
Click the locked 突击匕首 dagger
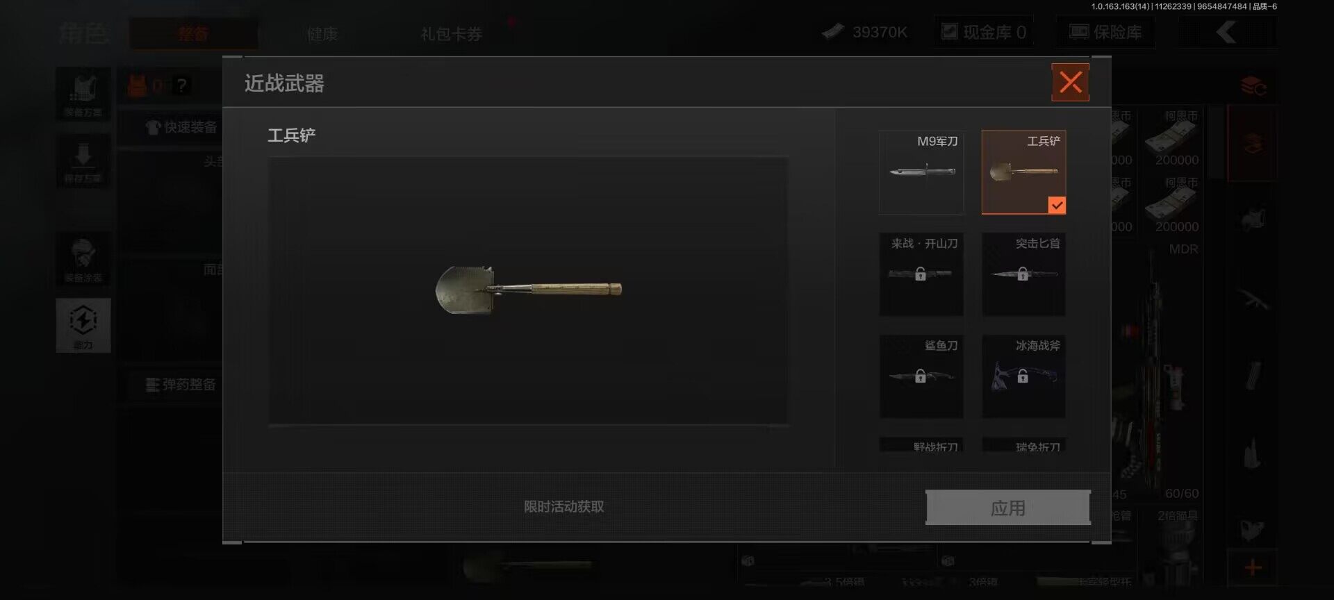tap(1023, 274)
